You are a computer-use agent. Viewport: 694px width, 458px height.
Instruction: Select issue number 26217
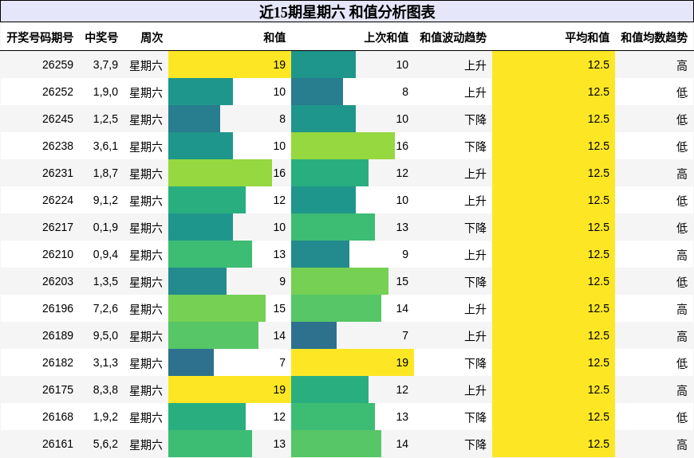pos(58,227)
